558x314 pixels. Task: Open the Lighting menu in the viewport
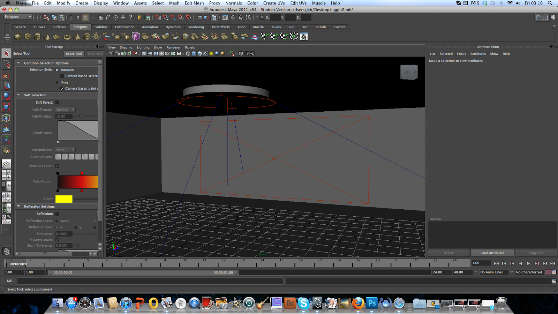pyautogui.click(x=143, y=47)
